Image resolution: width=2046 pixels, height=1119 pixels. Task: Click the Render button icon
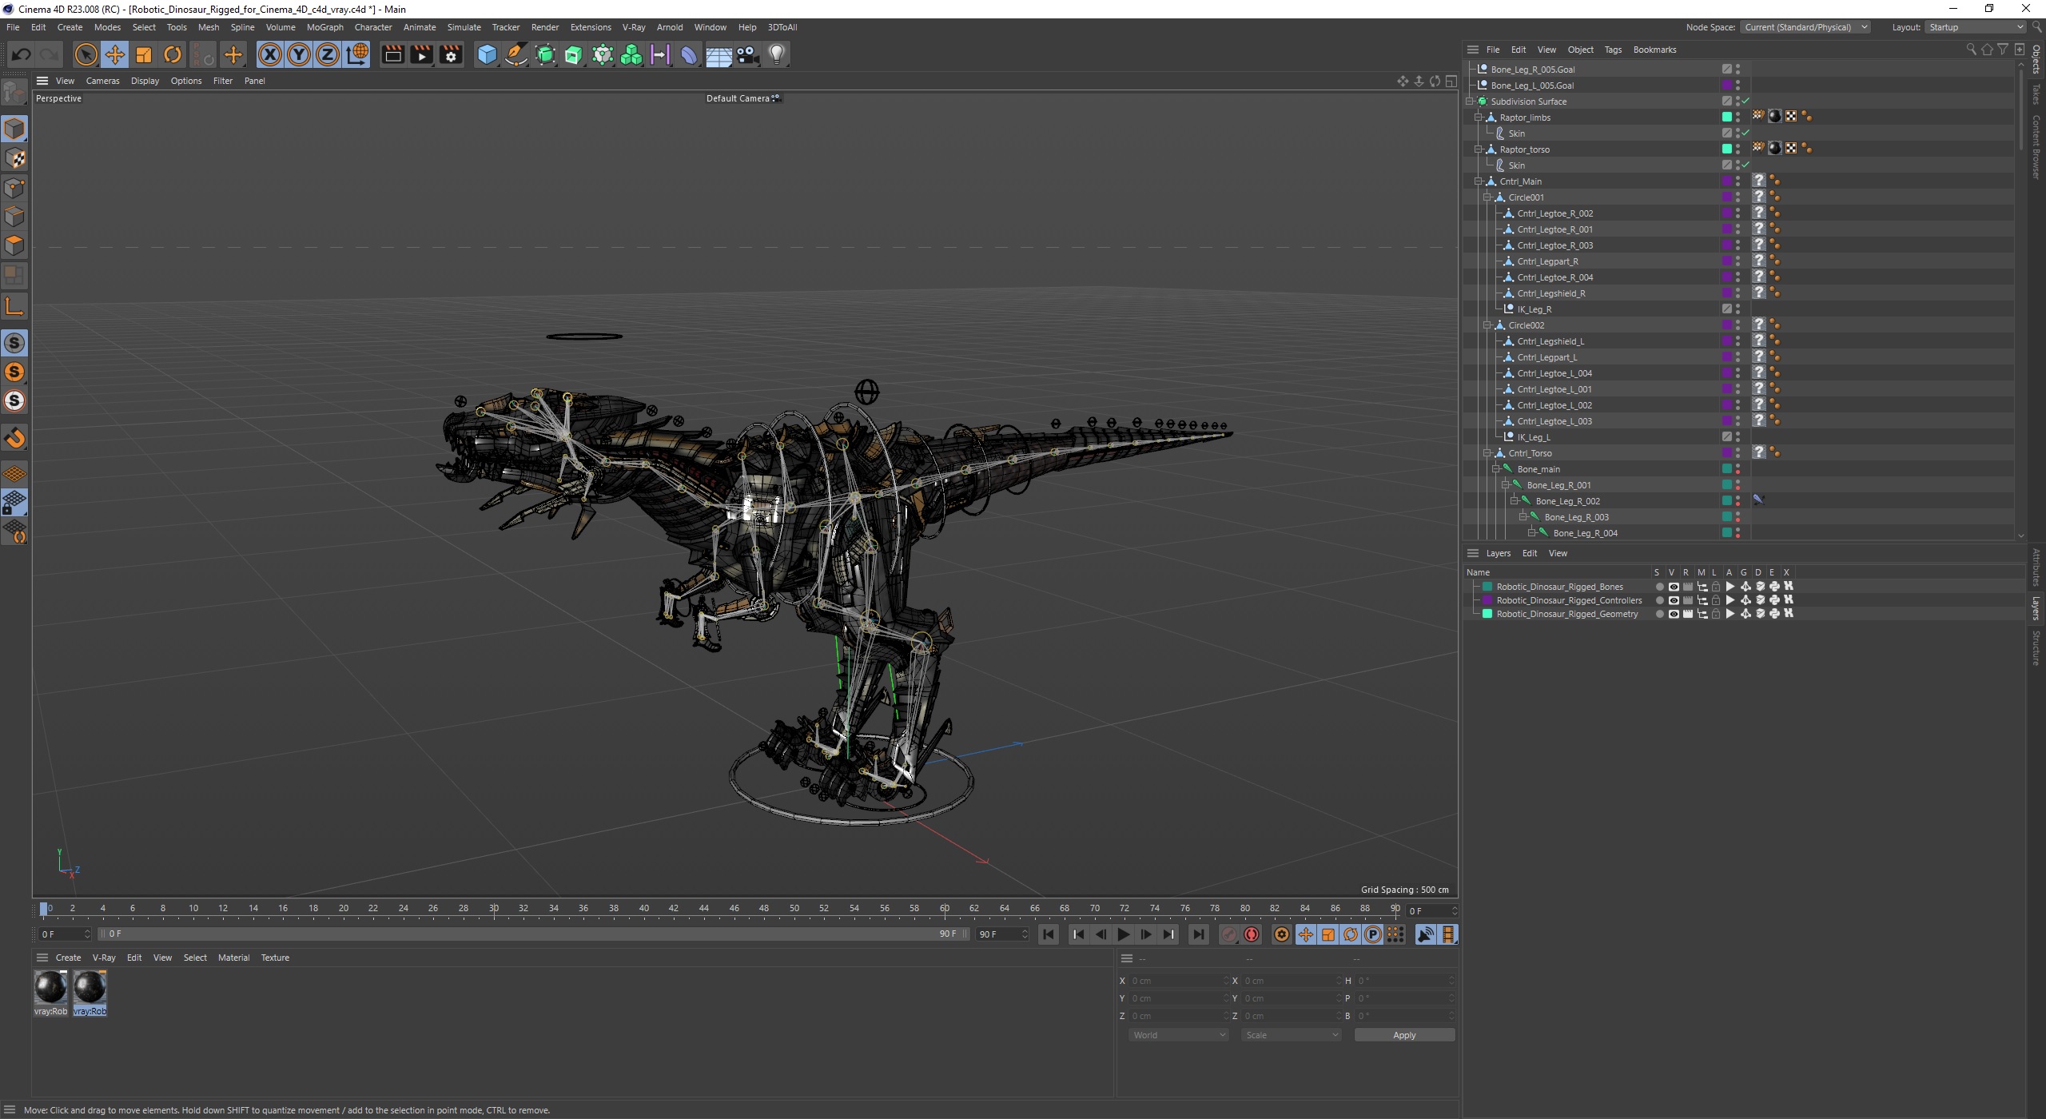[392, 54]
